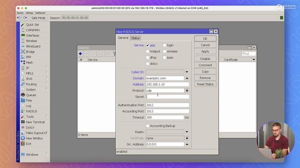Open the Protocol dropdown
The width and height of the screenshot is (300, 168).
pos(187,91)
